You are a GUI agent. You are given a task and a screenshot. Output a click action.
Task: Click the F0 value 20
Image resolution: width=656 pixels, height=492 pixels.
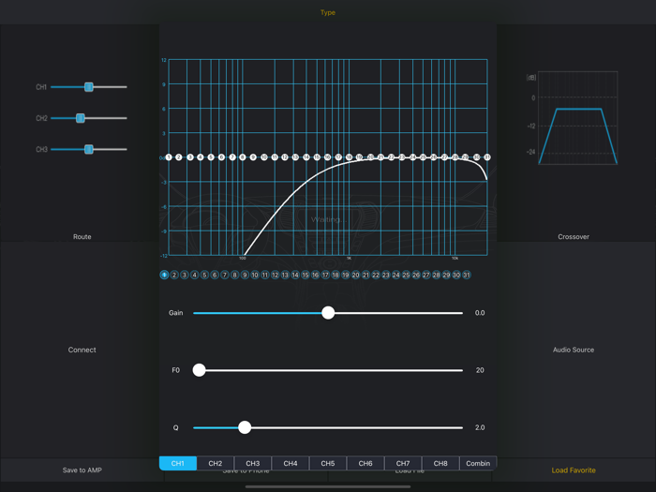tap(480, 370)
